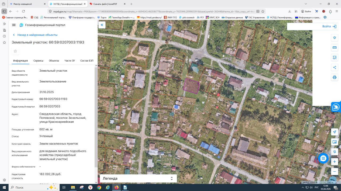This screenshot has width=341, height=191.
Task: Go back in browser history
Action: pyautogui.click(x=11, y=11)
